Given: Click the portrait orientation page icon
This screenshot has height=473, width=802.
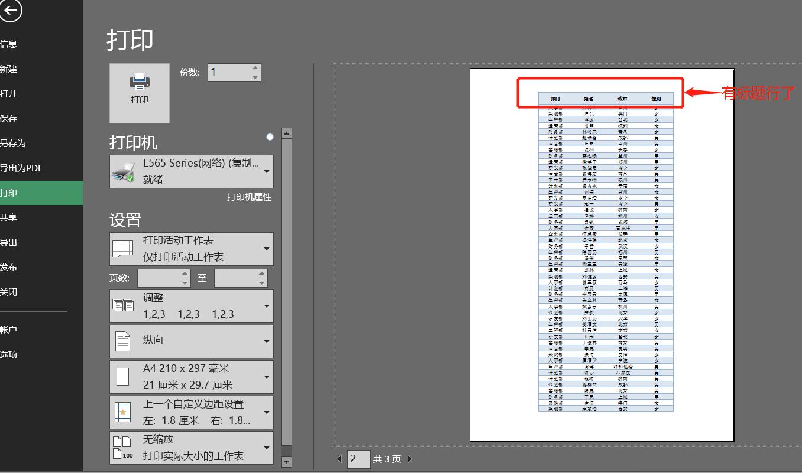Looking at the screenshot, I should click(124, 341).
